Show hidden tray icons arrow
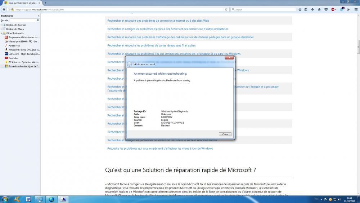The image size is (360, 203). (321, 199)
